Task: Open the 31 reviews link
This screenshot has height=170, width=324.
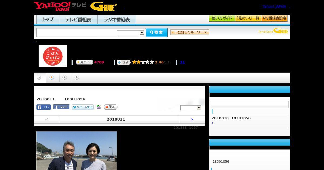Action: 182,62
